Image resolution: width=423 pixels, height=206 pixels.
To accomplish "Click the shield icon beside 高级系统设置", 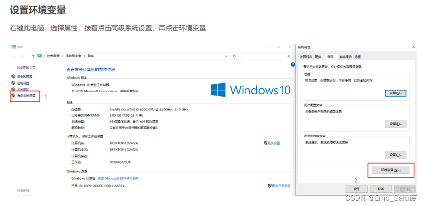I will [13, 95].
